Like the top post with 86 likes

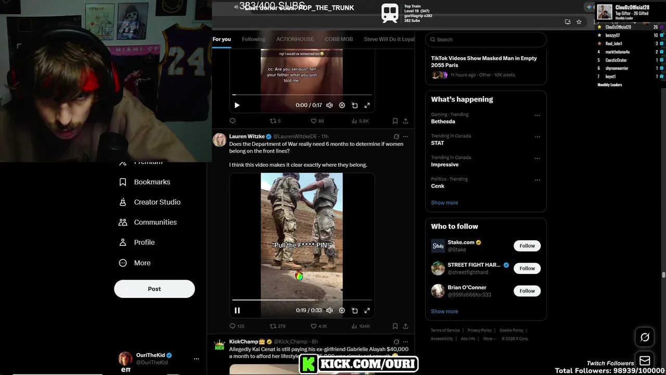(x=317, y=121)
